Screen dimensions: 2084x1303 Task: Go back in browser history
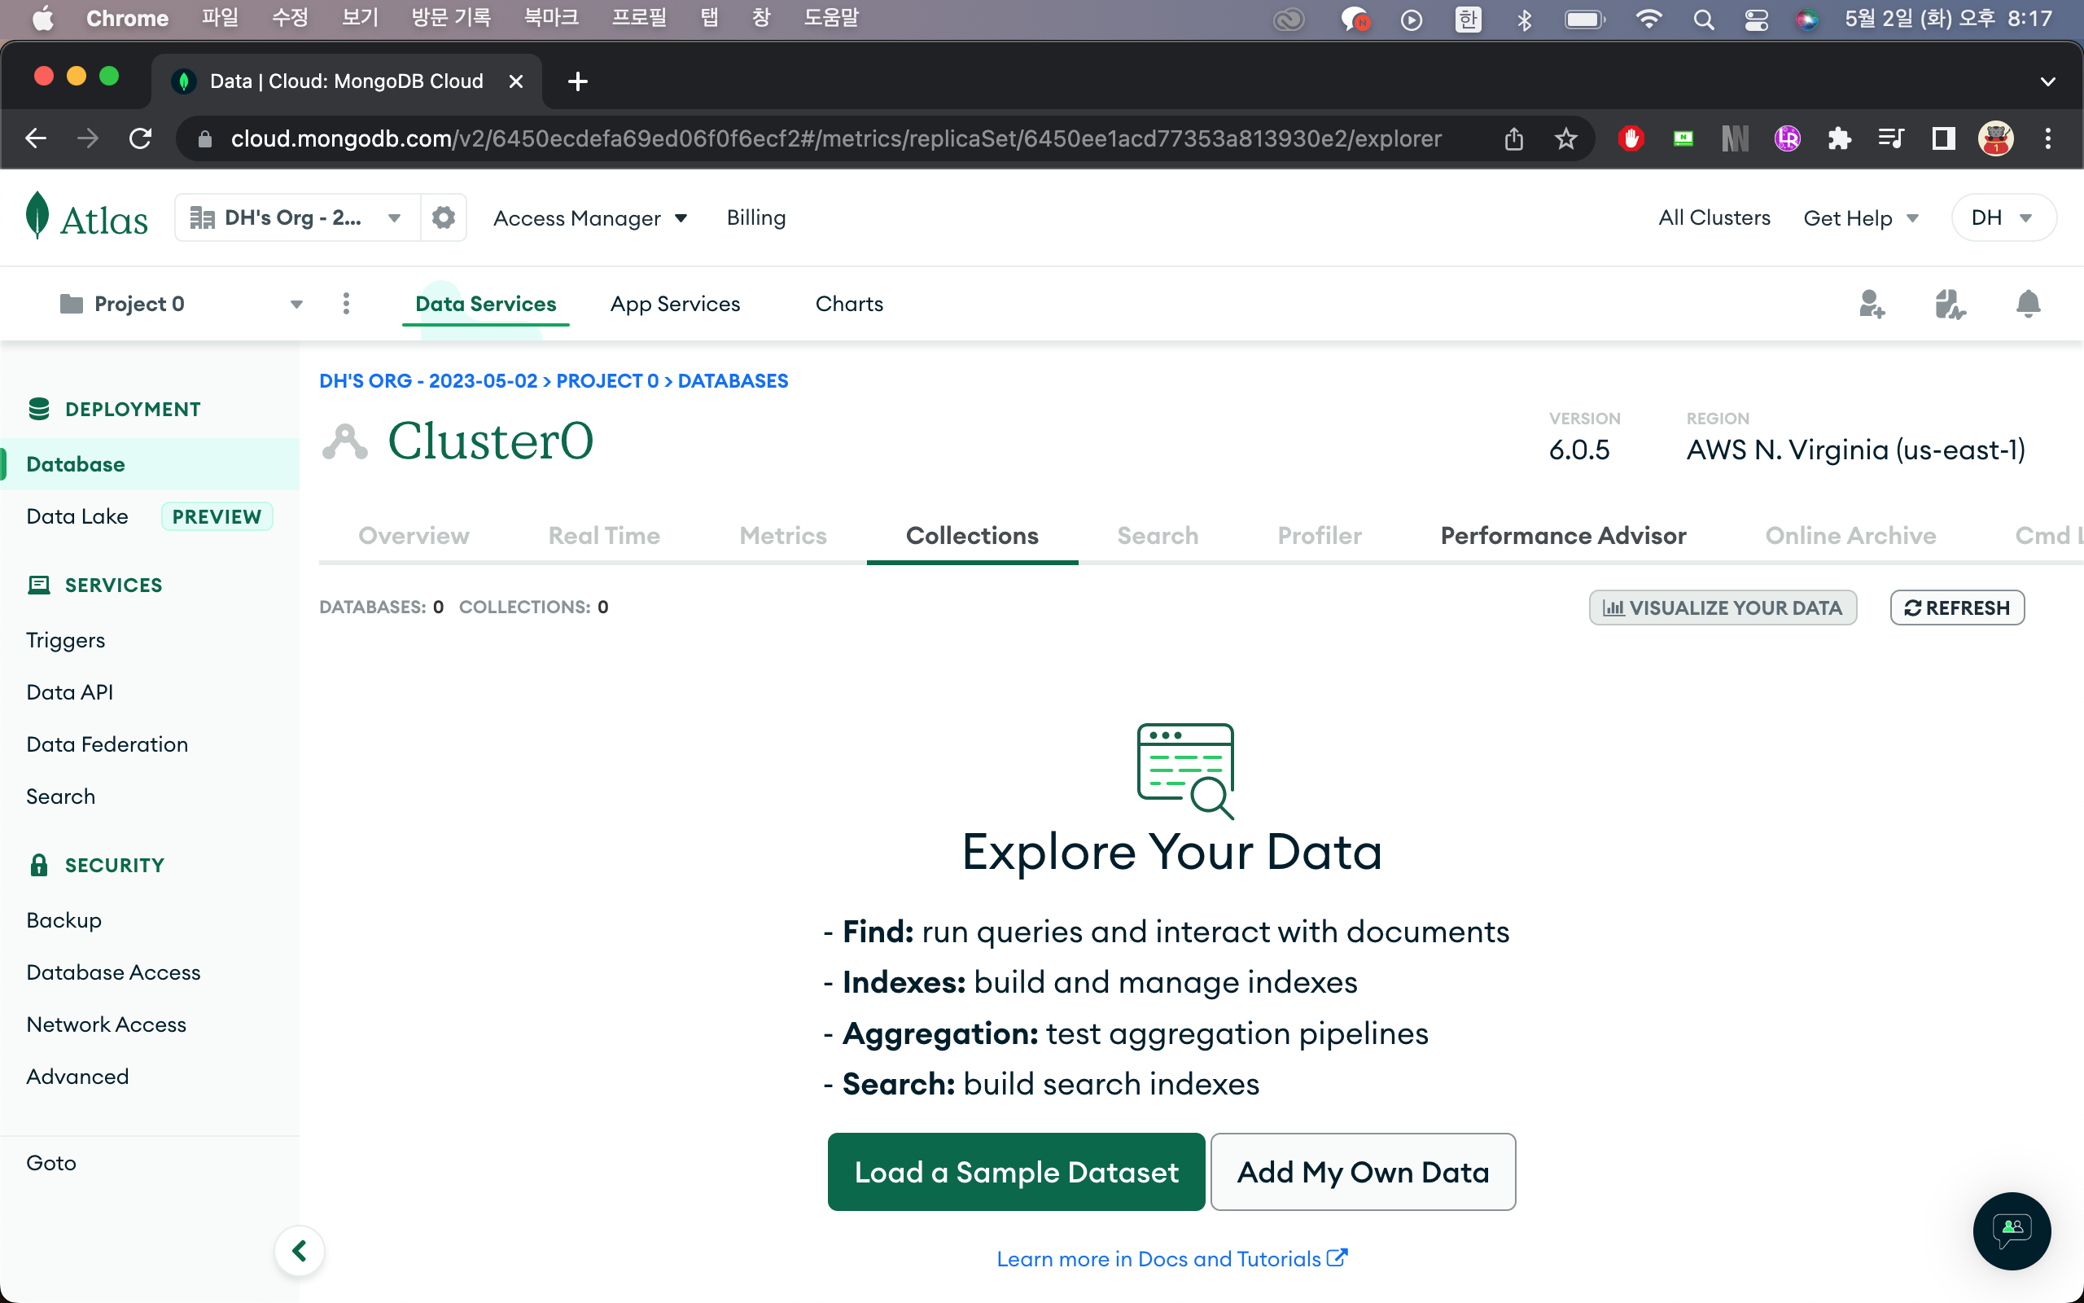pyautogui.click(x=36, y=138)
